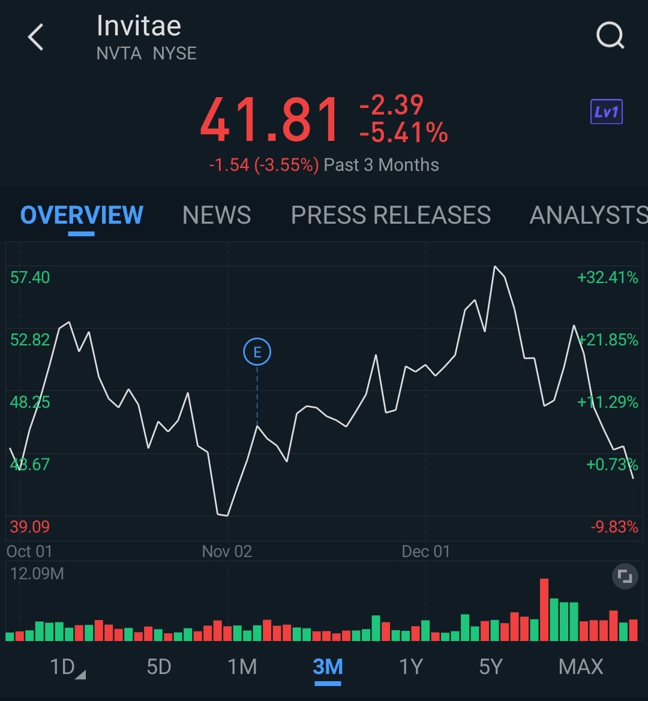
Task: Select the 1M chart range
Action: point(242,667)
